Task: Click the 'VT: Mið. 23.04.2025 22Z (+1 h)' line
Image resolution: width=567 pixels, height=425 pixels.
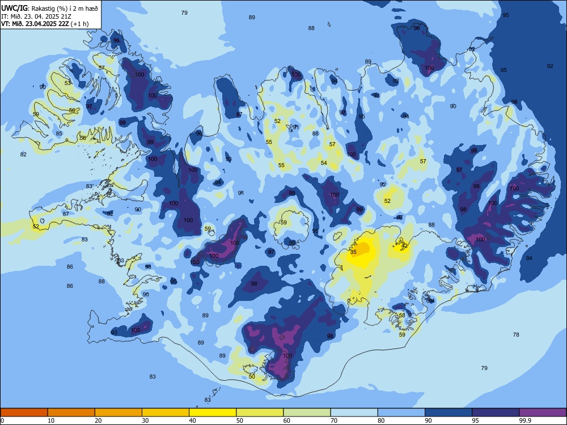Action: pyautogui.click(x=45, y=24)
